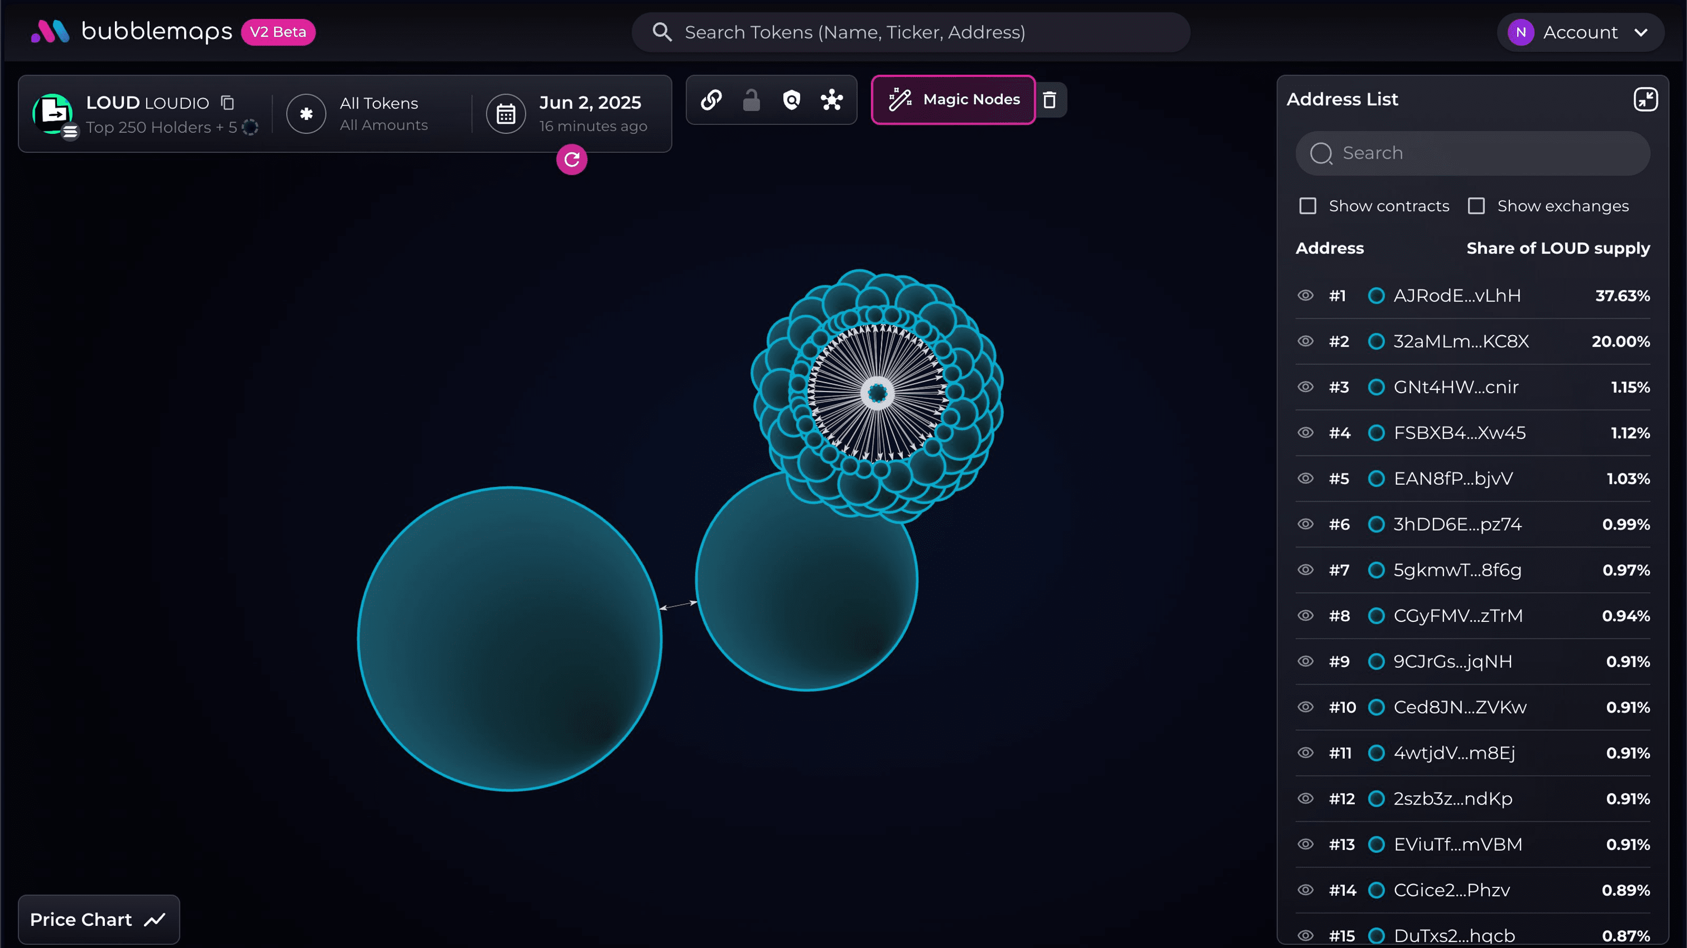Collapse the Address List panel icon
The image size is (1687, 948).
tap(1645, 100)
